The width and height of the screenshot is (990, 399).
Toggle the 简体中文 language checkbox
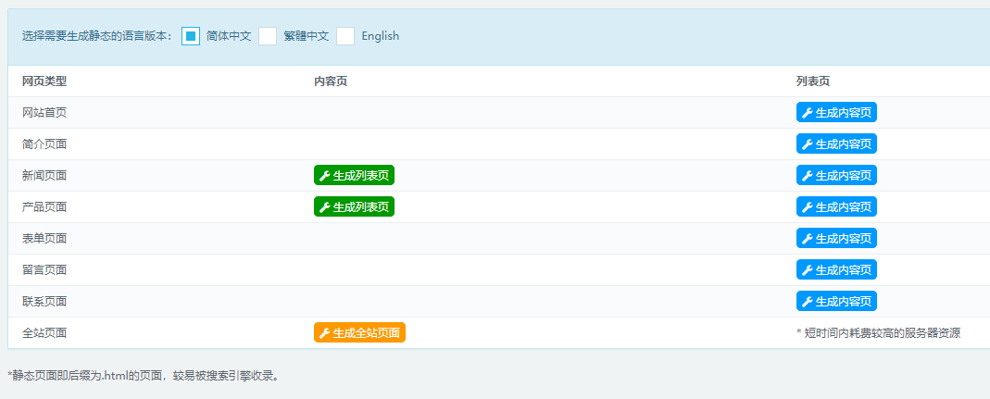[191, 36]
